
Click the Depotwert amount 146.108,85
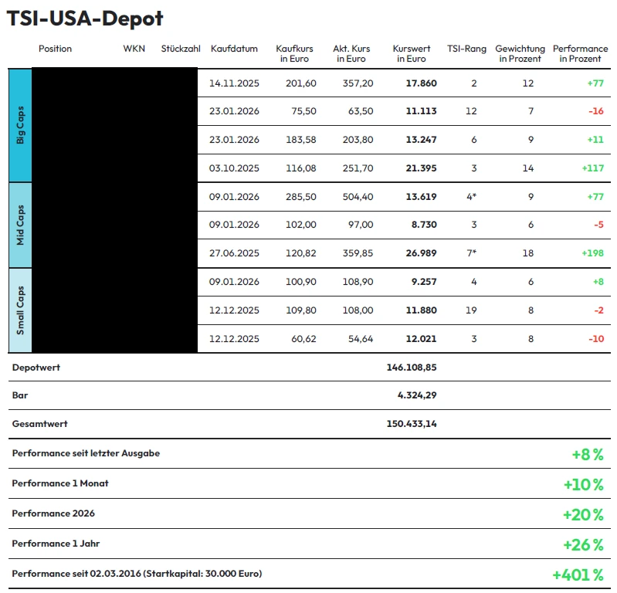pos(411,368)
